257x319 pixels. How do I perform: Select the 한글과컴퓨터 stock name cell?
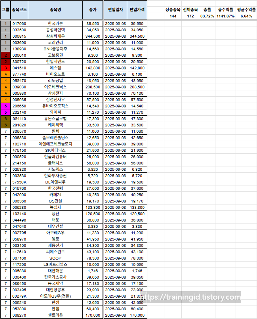coord(55,157)
